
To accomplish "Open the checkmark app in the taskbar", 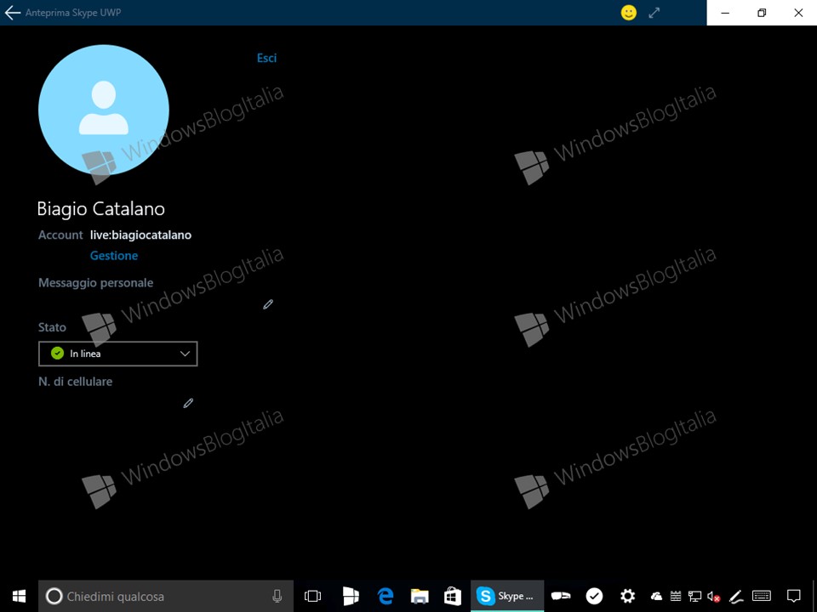I will 595,597.
